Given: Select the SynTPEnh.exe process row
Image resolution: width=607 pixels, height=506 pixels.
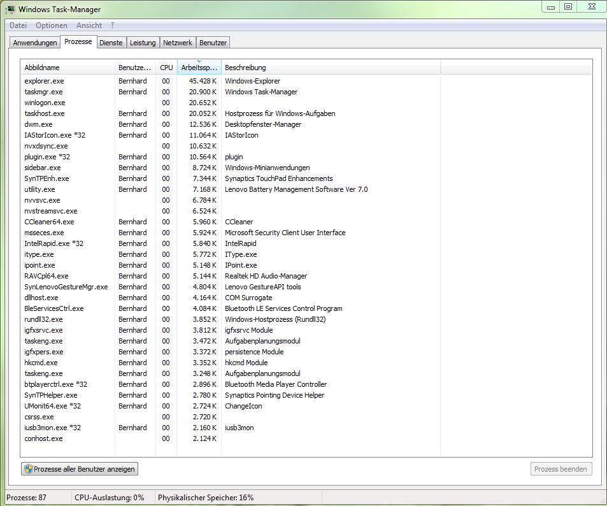Looking at the screenshot, I should (x=231, y=178).
